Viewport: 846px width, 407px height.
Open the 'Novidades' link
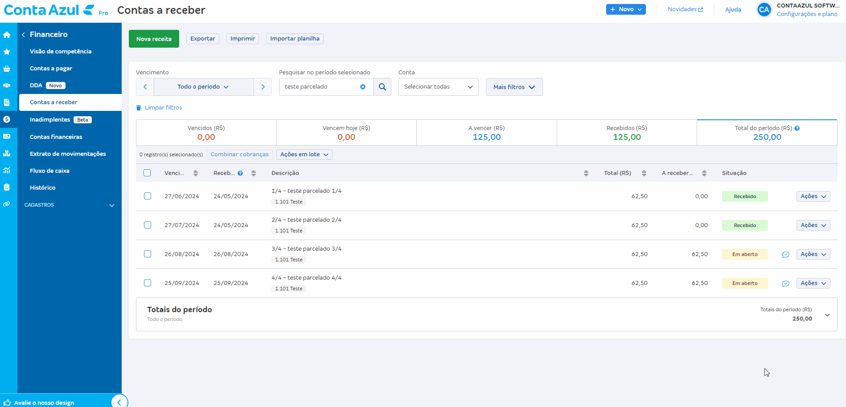[x=686, y=9]
